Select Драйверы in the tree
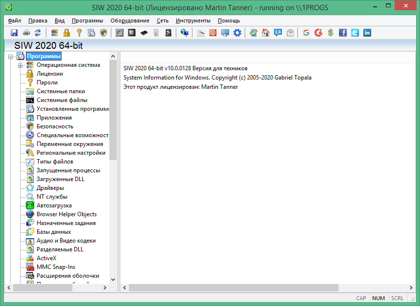Screen dimensions: 420x306 (50, 188)
